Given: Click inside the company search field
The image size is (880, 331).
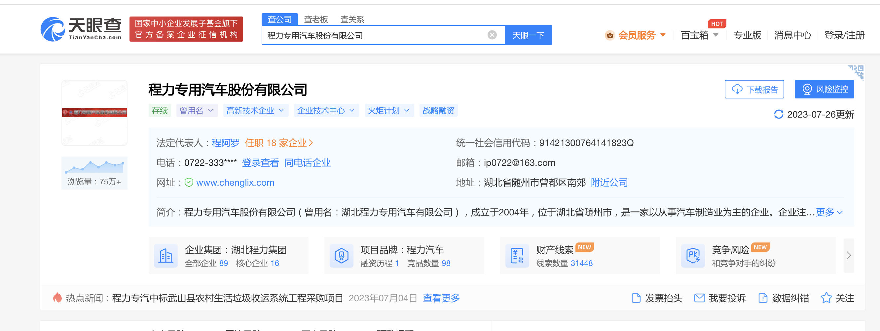Looking at the screenshot, I should click(376, 35).
